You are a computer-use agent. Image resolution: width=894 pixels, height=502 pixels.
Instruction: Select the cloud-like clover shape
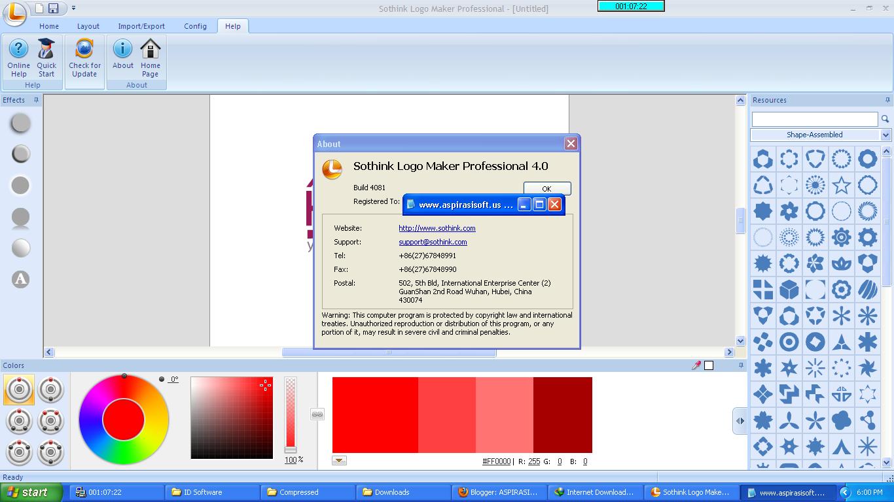[x=841, y=420]
